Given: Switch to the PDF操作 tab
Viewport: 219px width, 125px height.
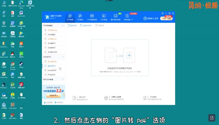Looking at the screenshot, I should coord(80,17).
